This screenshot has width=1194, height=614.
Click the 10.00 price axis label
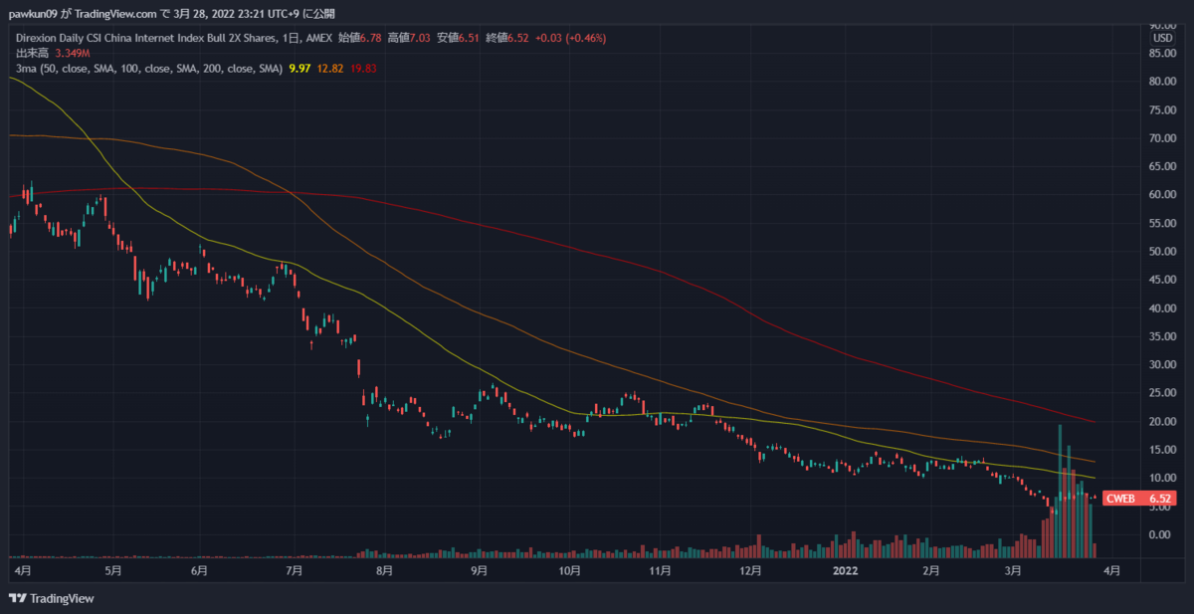pyautogui.click(x=1163, y=479)
